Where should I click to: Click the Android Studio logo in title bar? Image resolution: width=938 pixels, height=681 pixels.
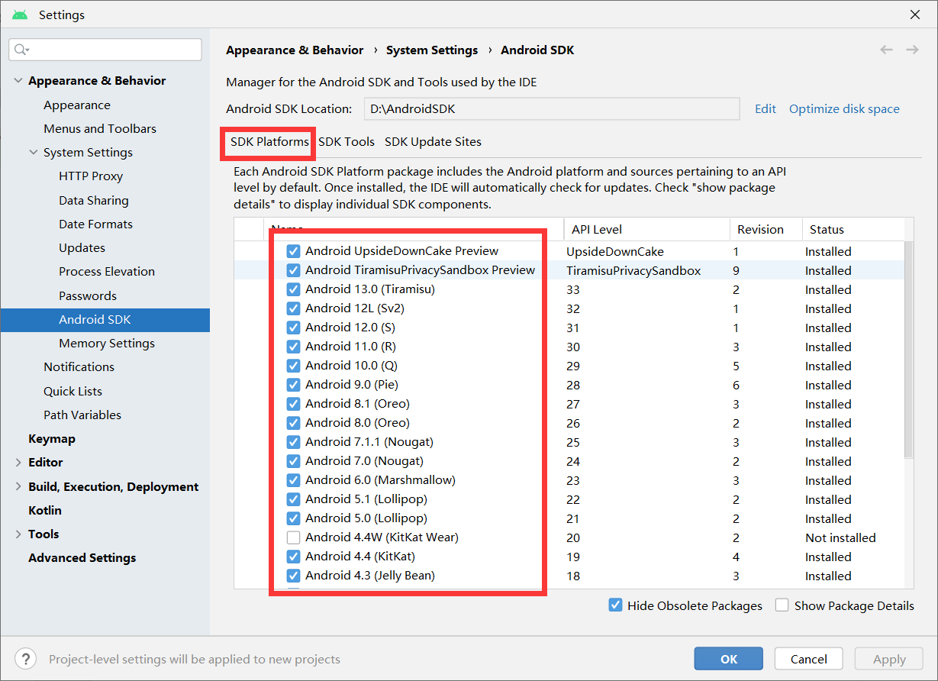pyautogui.click(x=20, y=15)
